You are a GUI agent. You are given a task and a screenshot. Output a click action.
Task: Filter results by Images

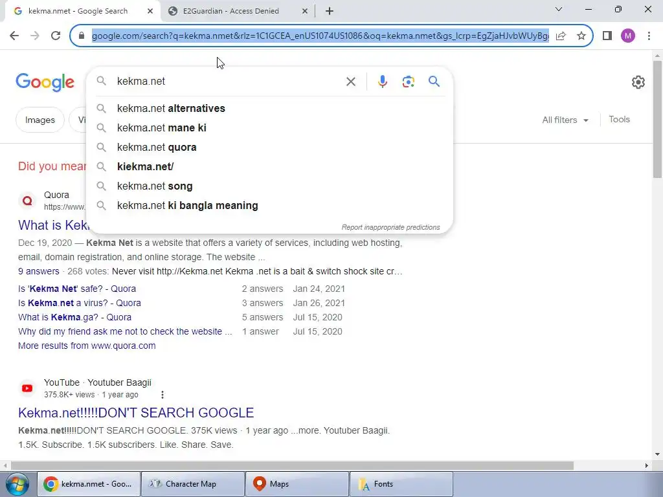click(39, 120)
